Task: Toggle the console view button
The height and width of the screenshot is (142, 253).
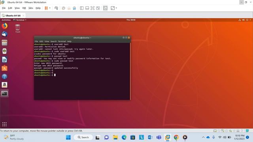Action: pos(105,8)
